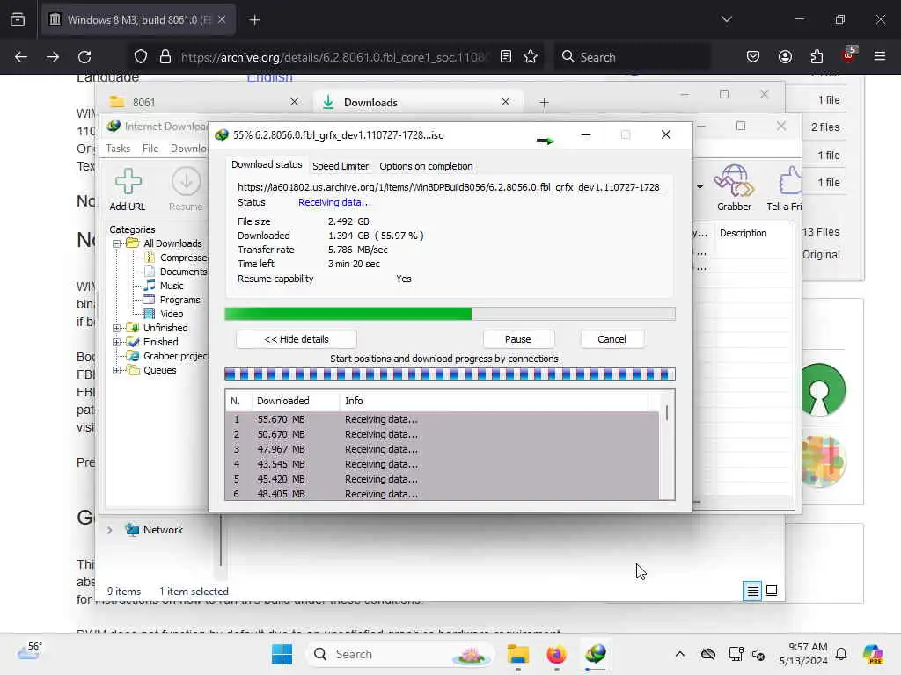The height and width of the screenshot is (675, 901).
Task: Open the Options on completion tab
Action: [x=426, y=166]
